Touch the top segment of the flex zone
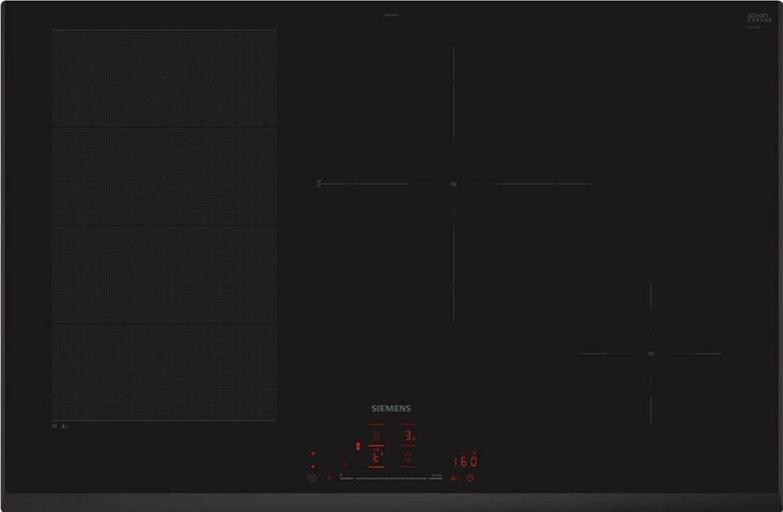Screen dimensions: 783x512 click(164, 78)
